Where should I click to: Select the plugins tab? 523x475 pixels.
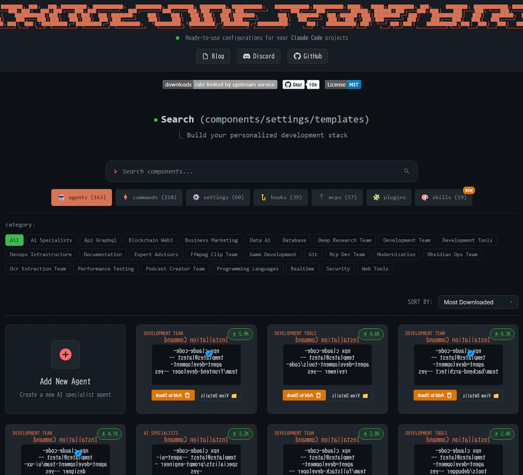389,197
